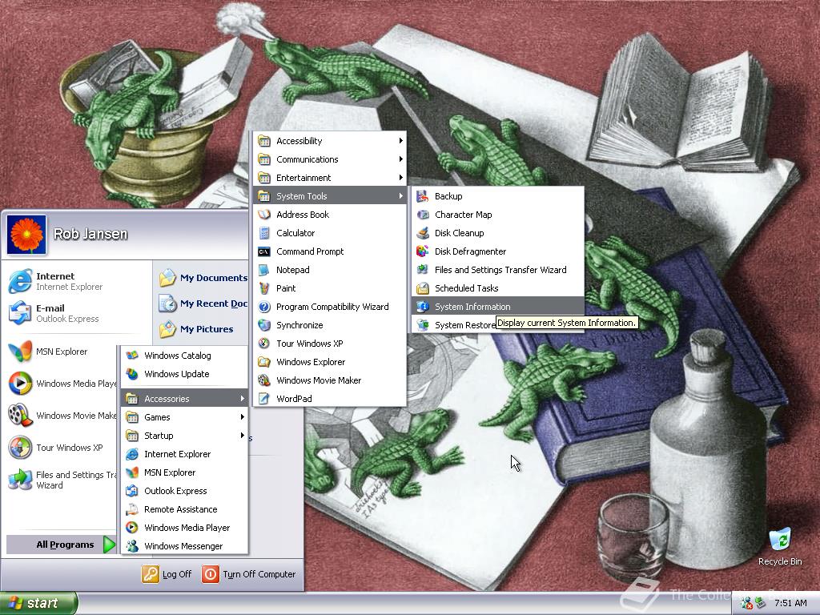Open Command Prompt icon

point(264,251)
